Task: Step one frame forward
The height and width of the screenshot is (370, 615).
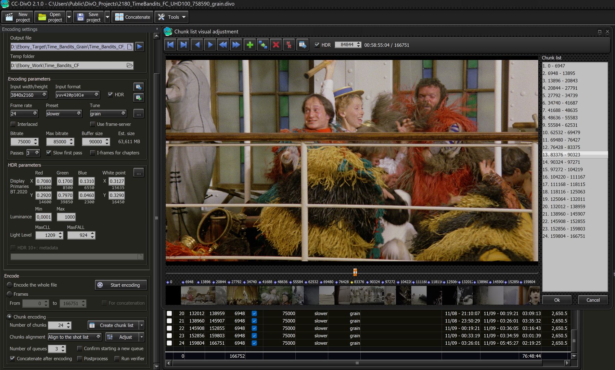Action: tap(210, 45)
